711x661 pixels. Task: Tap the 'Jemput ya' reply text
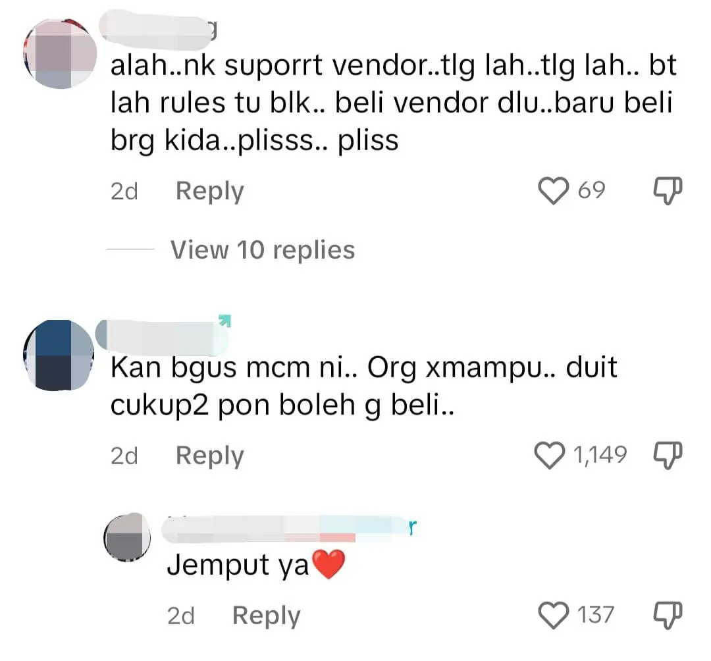pos(256,565)
